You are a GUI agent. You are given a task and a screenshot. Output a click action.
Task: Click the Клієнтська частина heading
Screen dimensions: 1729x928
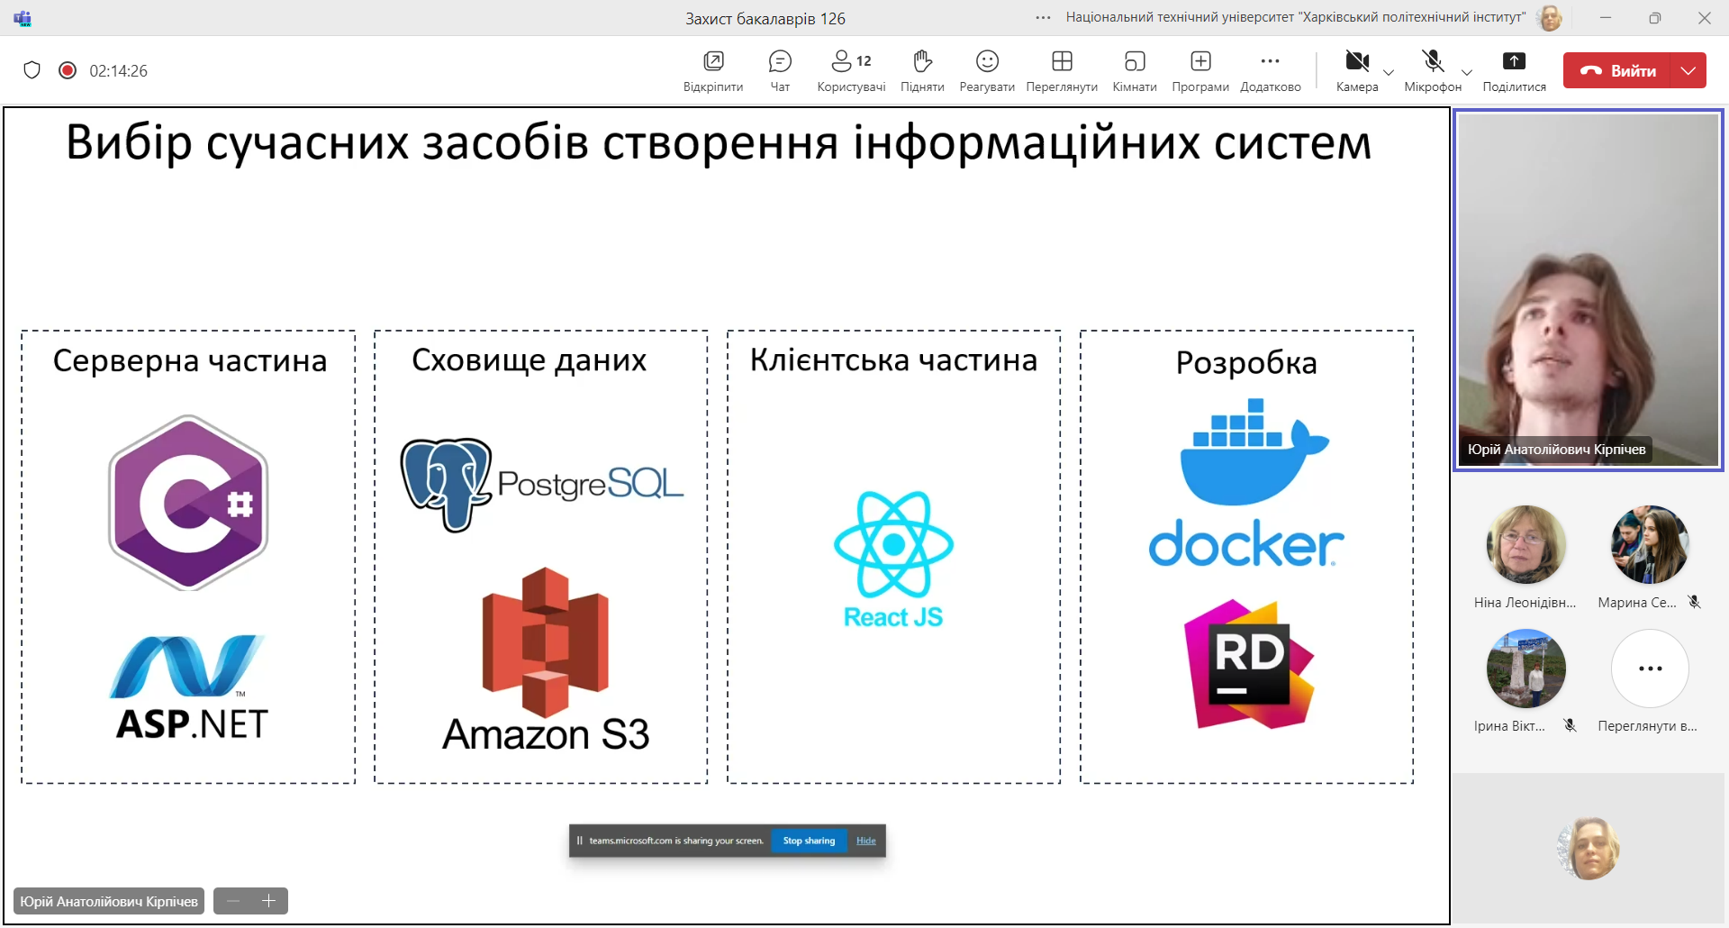click(894, 360)
